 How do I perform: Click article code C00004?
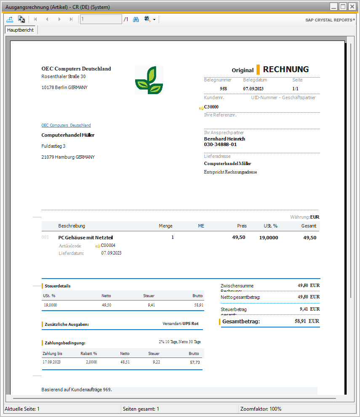point(108,246)
